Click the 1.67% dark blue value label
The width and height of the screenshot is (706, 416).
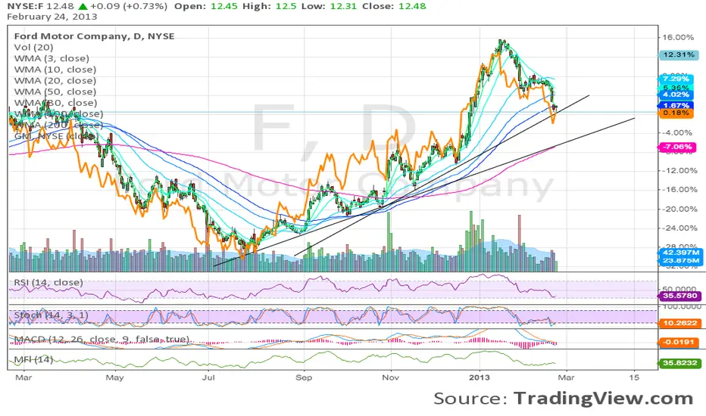pos(676,106)
